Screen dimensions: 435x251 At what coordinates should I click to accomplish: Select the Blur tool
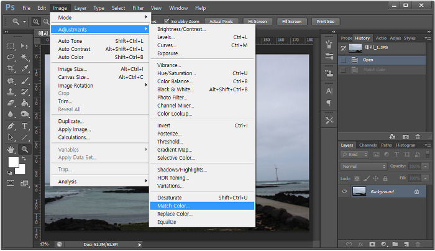[11, 114]
